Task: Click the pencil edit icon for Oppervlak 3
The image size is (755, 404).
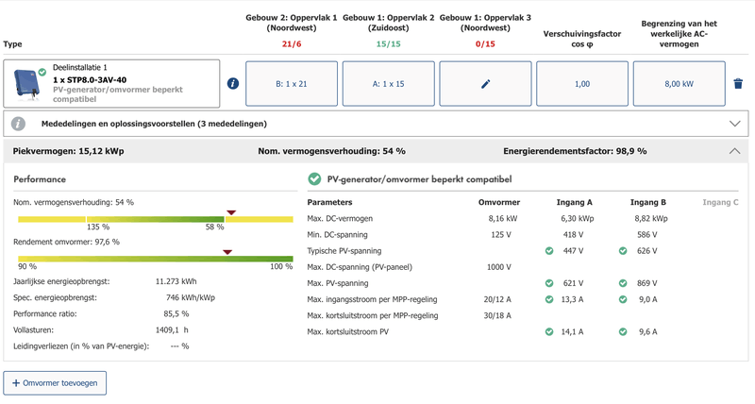Action: pyautogui.click(x=485, y=84)
